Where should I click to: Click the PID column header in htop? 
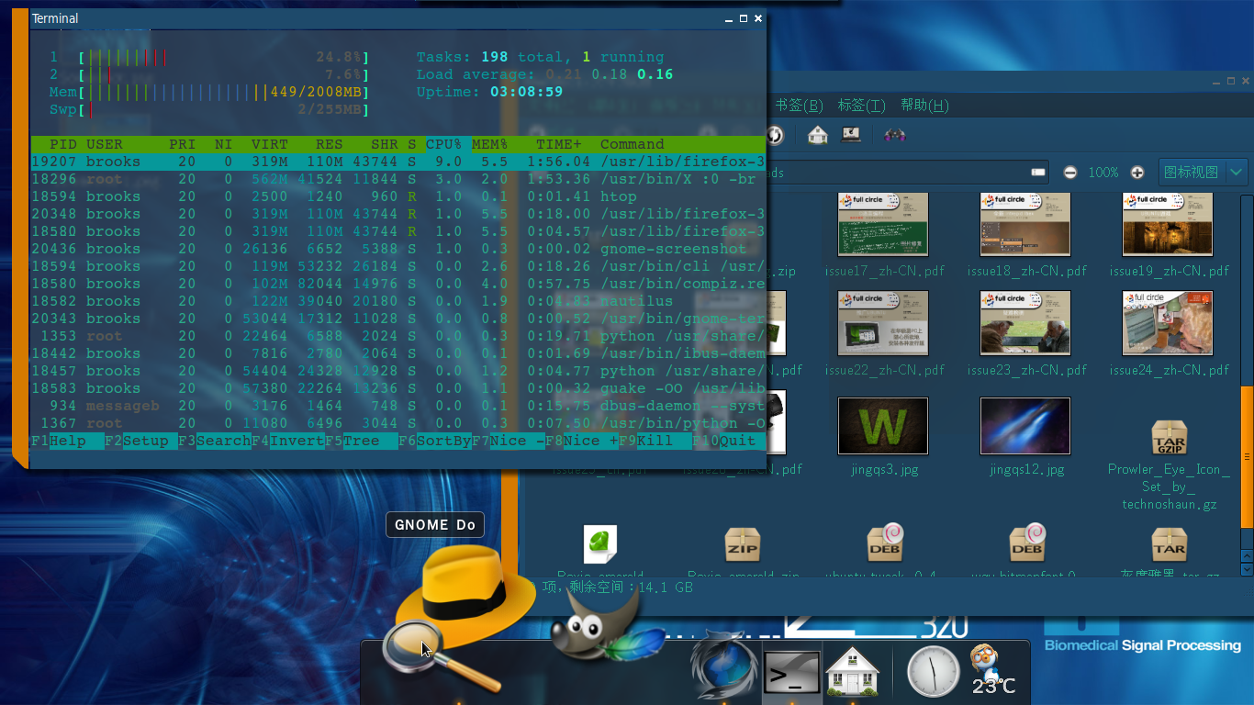[x=63, y=144]
